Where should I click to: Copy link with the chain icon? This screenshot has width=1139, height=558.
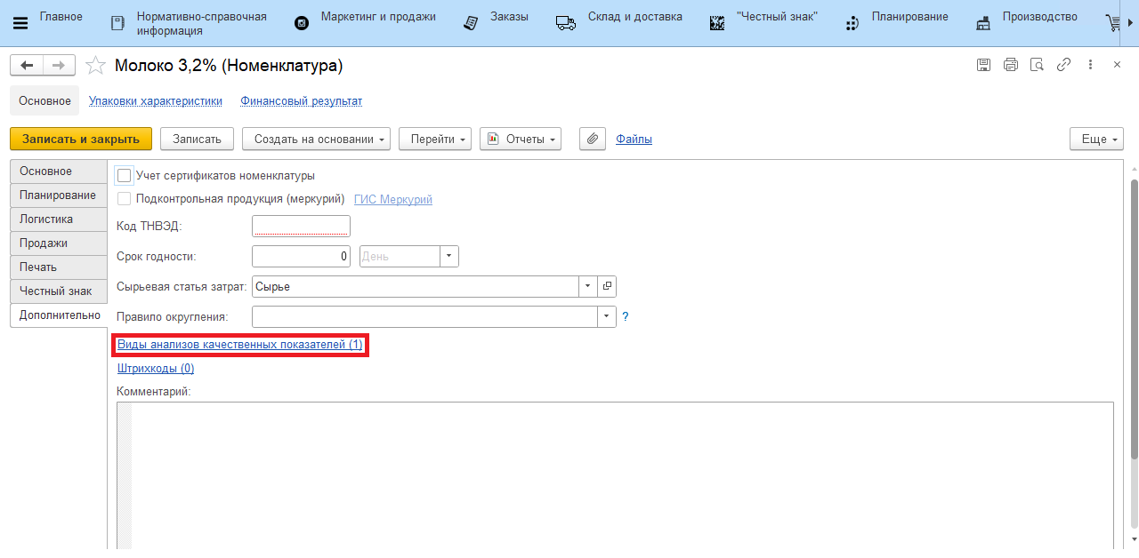pyautogui.click(x=1063, y=65)
